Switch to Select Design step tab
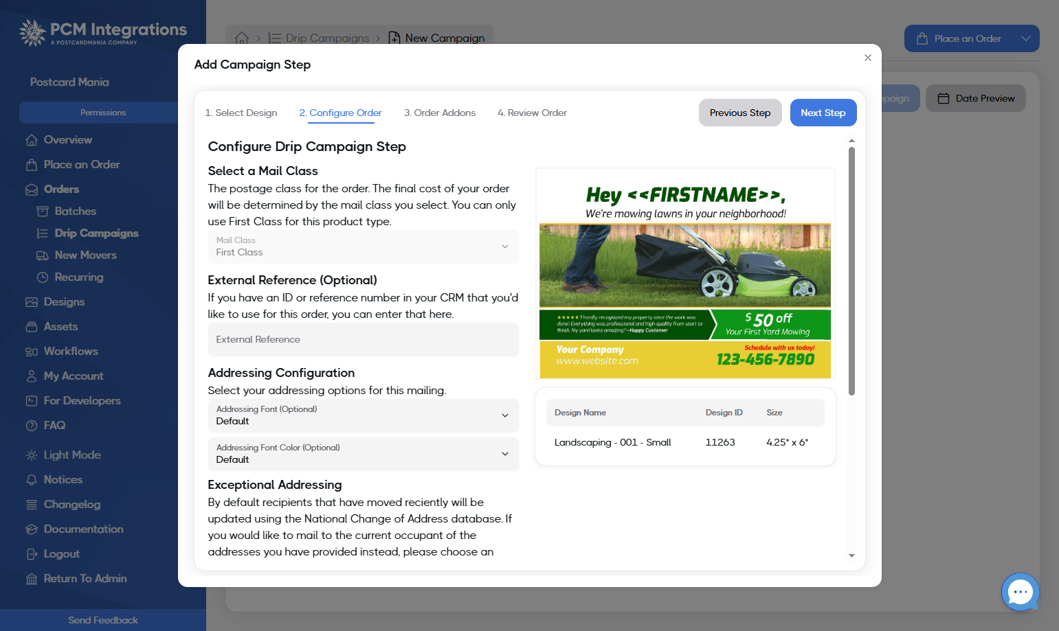 click(x=241, y=113)
